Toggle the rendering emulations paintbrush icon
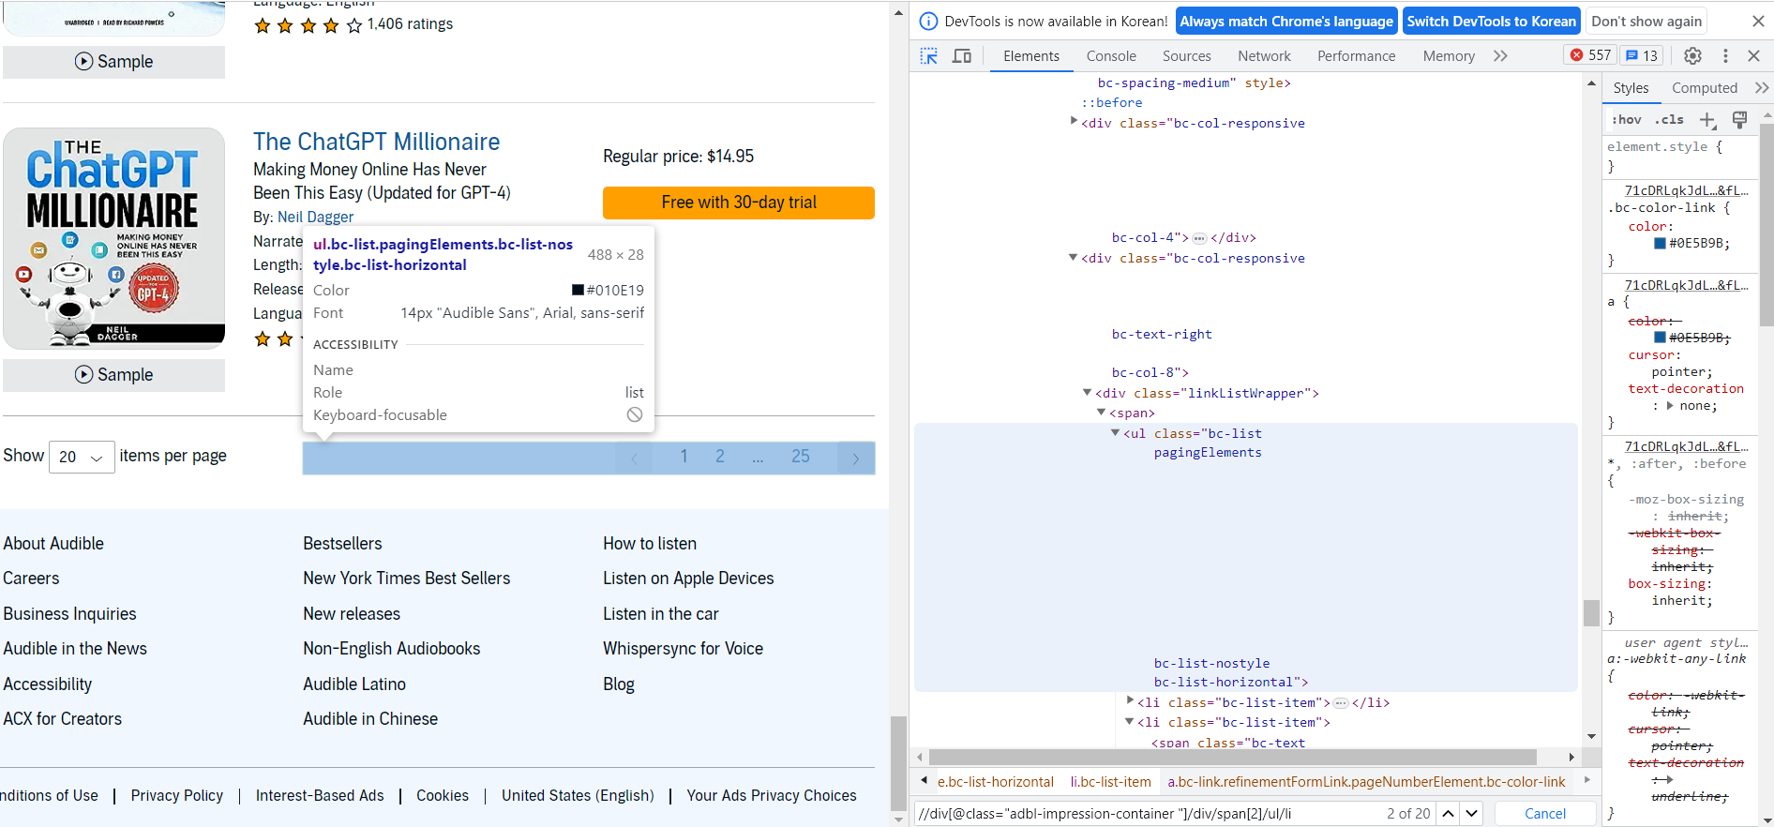Viewport: 1774px width, 827px height. [1739, 120]
